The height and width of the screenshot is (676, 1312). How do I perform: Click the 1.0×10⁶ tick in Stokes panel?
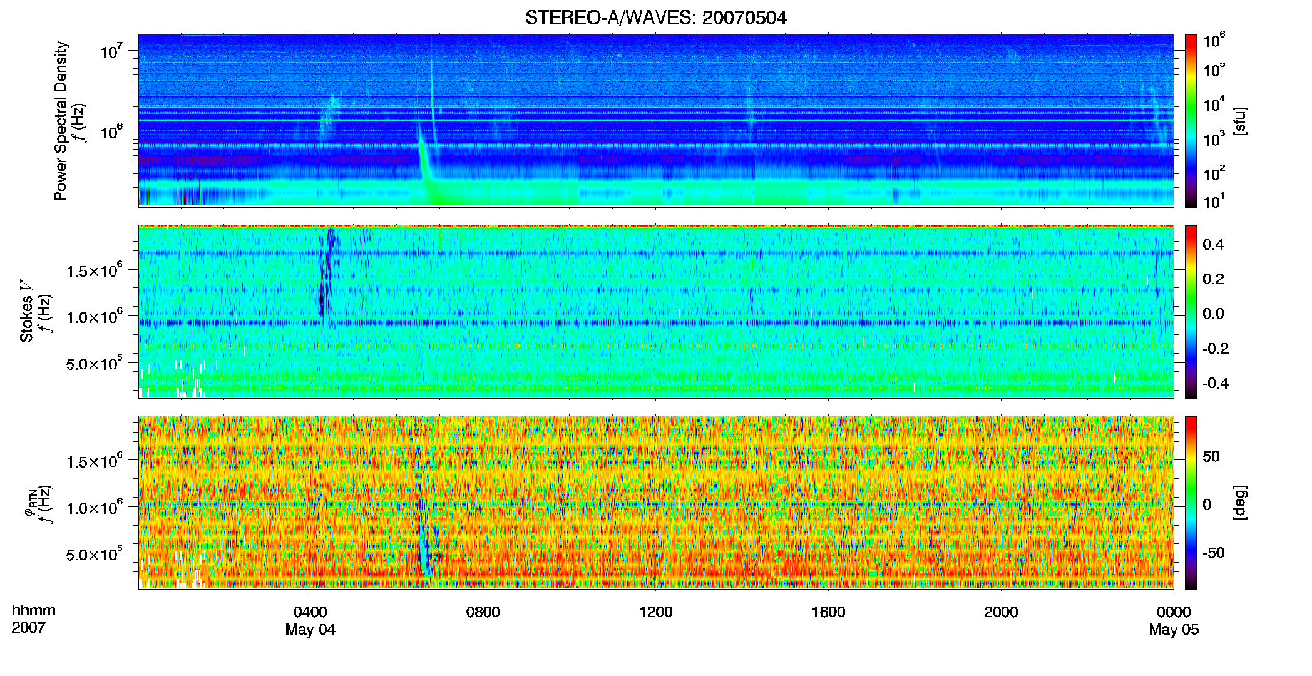click(95, 317)
